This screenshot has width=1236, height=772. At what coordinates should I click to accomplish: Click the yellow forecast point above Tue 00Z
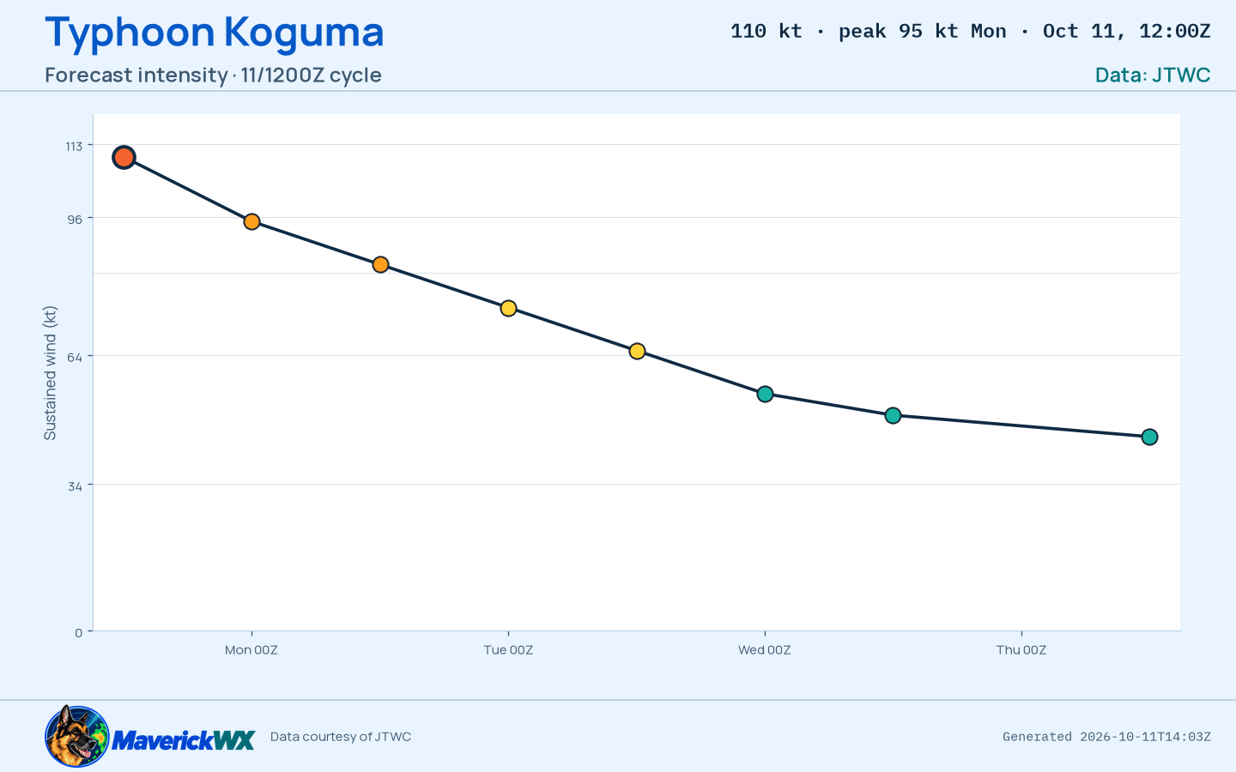[x=508, y=308]
